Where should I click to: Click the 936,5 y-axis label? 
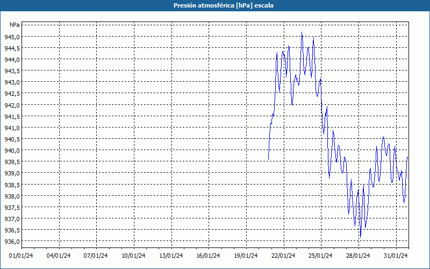pos(12,230)
